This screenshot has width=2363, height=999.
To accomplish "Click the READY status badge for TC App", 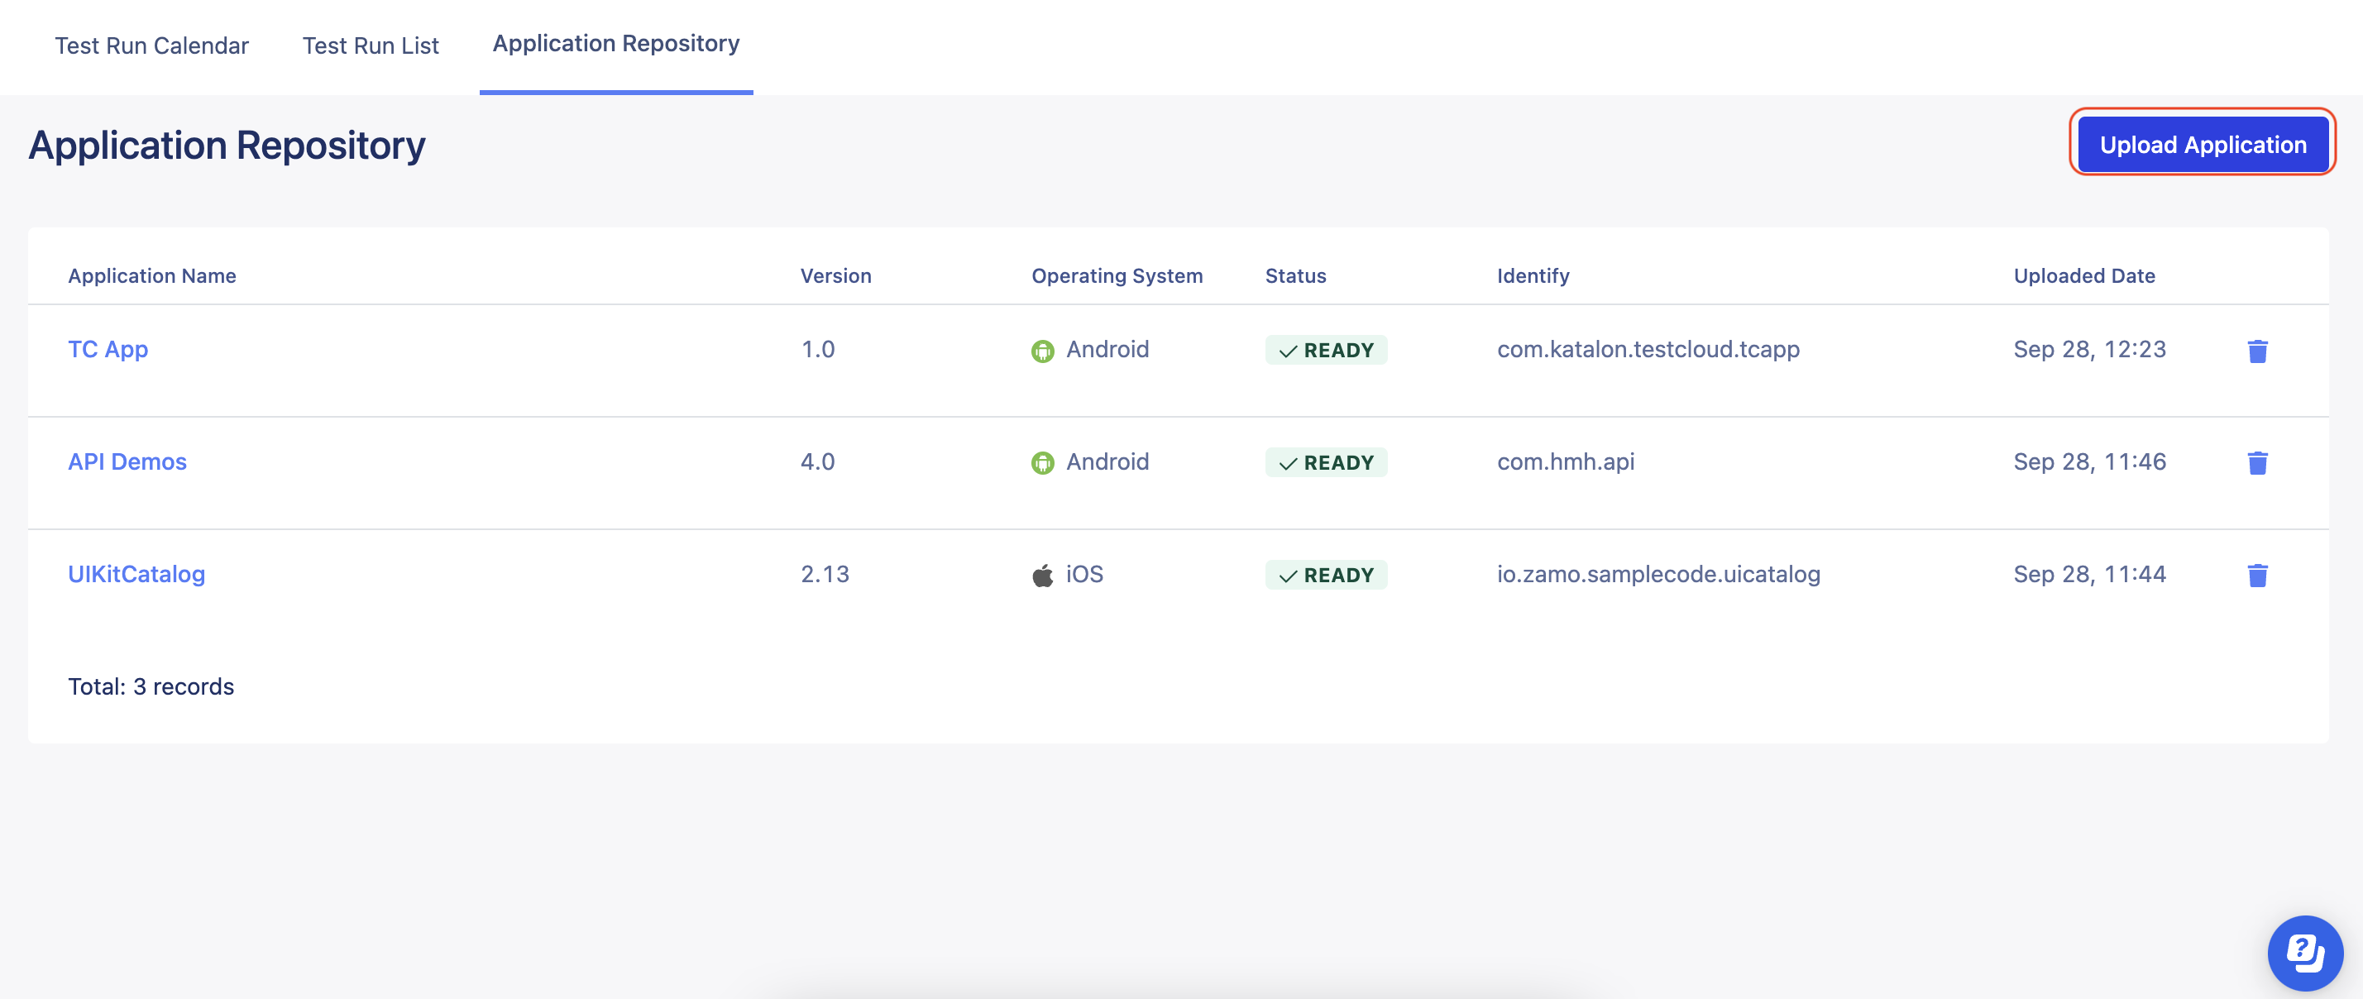I will tap(1327, 350).
